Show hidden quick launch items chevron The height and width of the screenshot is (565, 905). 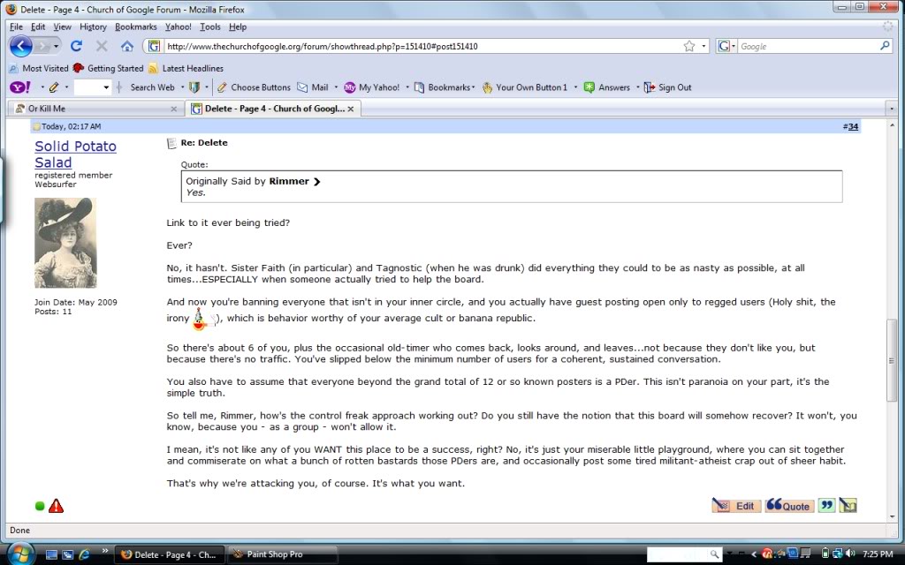pos(104,551)
